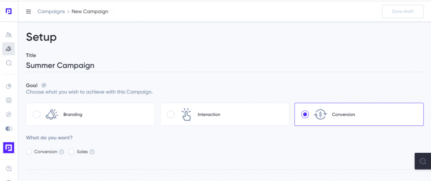Select the Branding goal radio button

[37, 114]
